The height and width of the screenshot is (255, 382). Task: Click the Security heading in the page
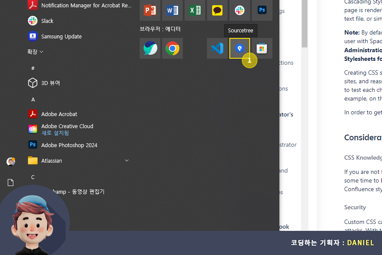(355, 207)
